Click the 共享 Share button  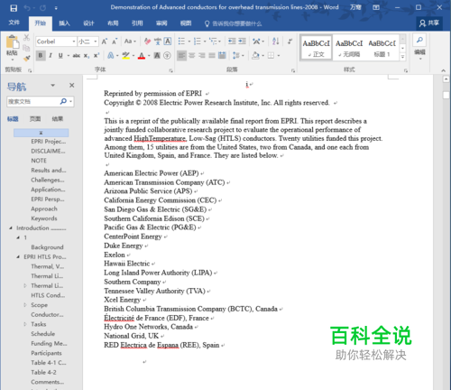[429, 23]
